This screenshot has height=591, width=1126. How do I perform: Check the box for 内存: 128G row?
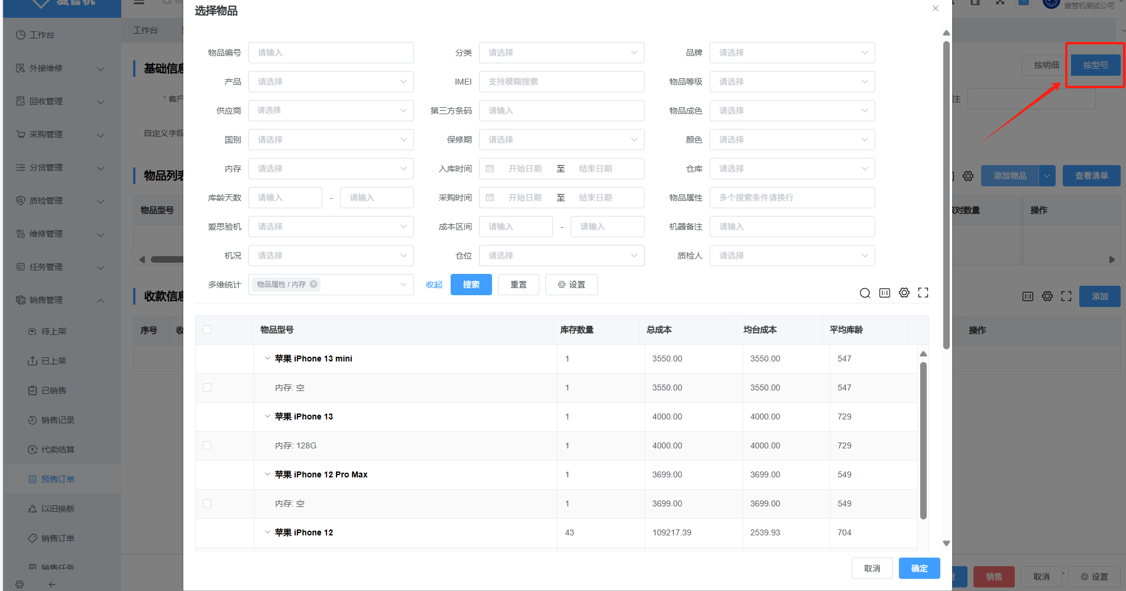(207, 445)
